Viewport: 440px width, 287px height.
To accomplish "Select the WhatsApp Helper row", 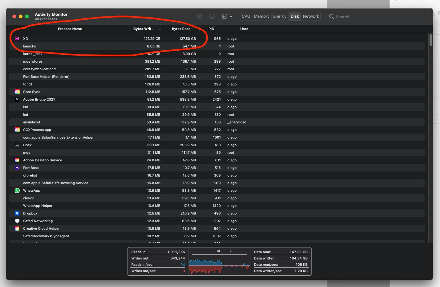I will pyautogui.click(x=217, y=206).
